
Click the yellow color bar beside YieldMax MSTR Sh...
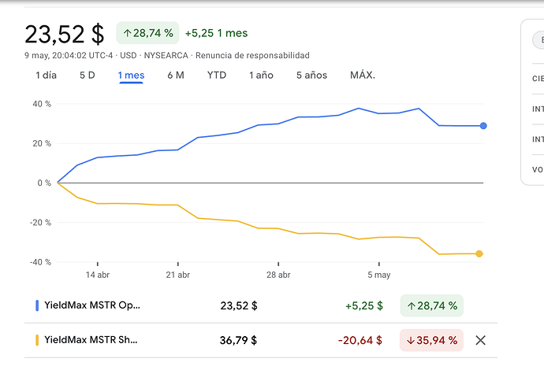tap(37, 340)
